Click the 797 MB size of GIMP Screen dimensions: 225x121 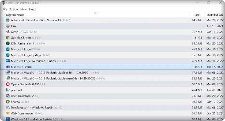197,32
